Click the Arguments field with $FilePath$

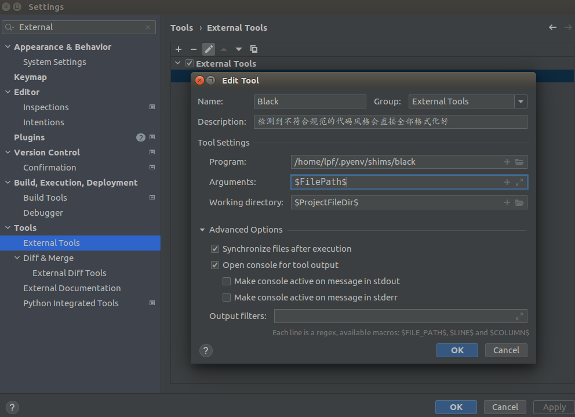(409, 182)
